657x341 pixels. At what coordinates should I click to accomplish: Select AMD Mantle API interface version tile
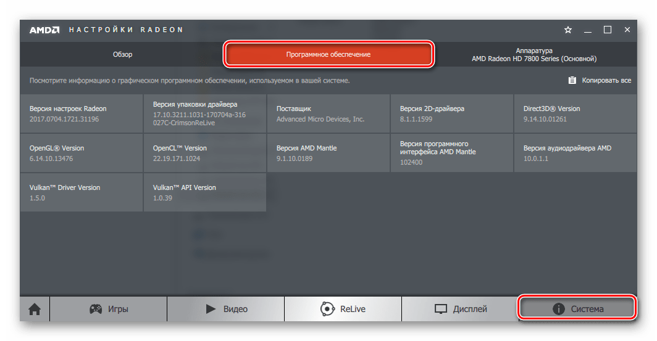click(x=452, y=153)
